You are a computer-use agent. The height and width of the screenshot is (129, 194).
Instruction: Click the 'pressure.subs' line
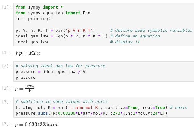point(91,113)
